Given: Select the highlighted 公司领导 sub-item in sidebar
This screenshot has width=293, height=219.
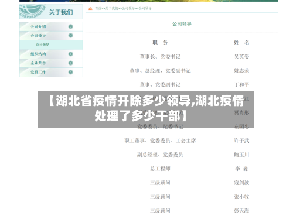Looking at the screenshot, I should pos(51,45).
